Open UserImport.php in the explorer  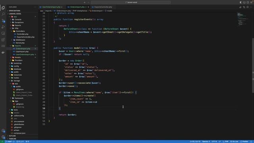click(22, 52)
